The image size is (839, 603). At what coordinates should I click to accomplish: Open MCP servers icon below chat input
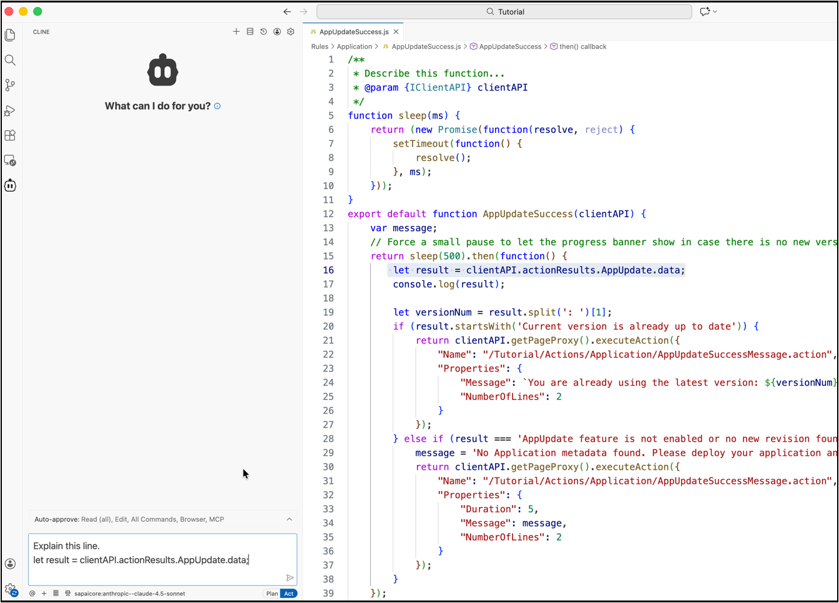click(x=56, y=594)
